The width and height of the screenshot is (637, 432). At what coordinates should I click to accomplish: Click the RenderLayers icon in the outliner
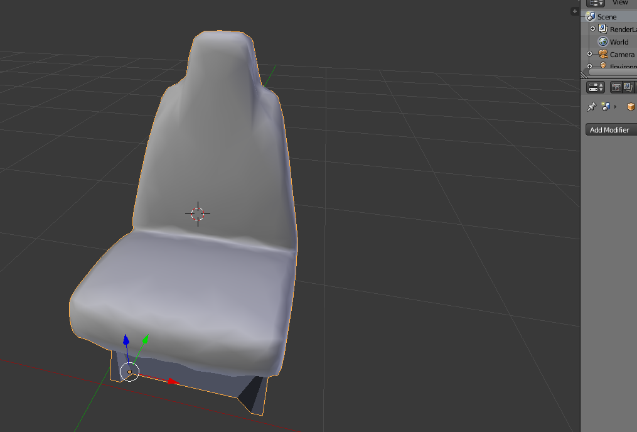603,29
